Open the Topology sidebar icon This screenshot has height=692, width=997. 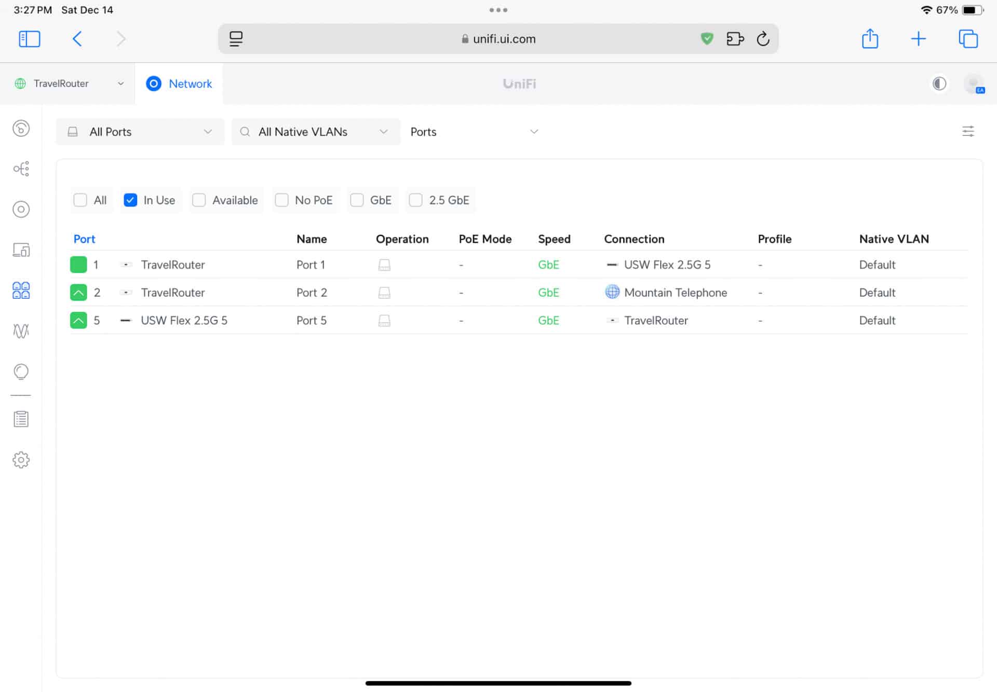[21, 169]
